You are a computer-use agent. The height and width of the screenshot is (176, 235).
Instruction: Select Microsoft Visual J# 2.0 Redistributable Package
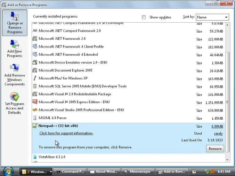tap(128, 94)
